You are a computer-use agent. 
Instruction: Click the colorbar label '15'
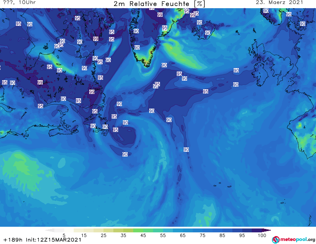pos(84,235)
